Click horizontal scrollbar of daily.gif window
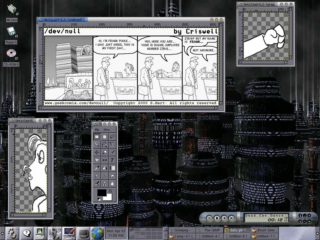 click(x=128, y=108)
